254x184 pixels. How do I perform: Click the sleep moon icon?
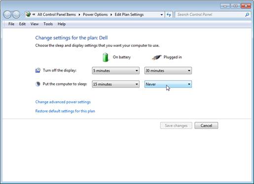[x=38, y=84]
